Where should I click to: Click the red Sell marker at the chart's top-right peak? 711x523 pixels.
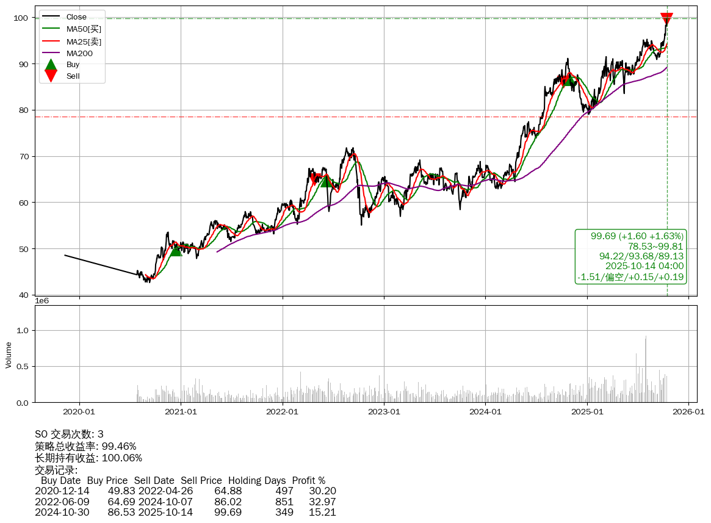tap(666, 19)
